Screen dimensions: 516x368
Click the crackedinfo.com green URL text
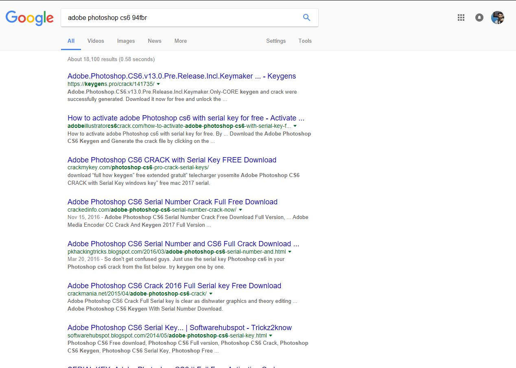152,210
